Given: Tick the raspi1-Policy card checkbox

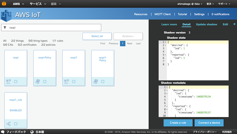Looking at the screenshot, I should click(x=103, y=81).
